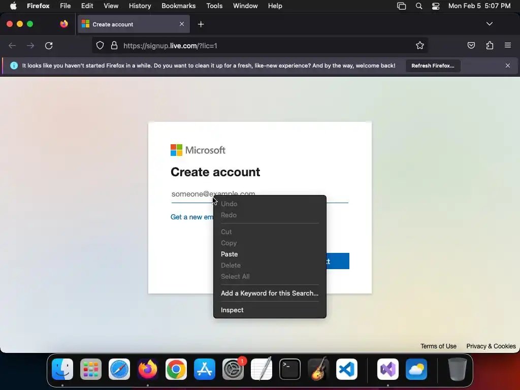Open the Apple menu
This screenshot has height=390, width=520.
tap(13, 6)
